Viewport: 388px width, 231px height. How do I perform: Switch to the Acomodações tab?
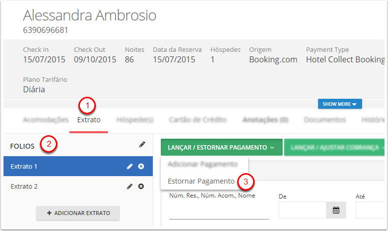[46, 120]
